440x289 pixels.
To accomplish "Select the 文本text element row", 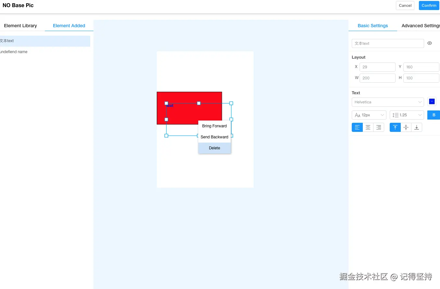I will (45, 41).
